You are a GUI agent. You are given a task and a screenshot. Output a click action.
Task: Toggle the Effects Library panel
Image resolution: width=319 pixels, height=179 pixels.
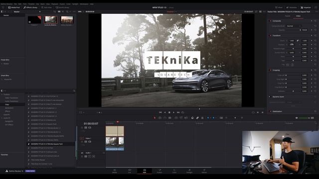30,7
